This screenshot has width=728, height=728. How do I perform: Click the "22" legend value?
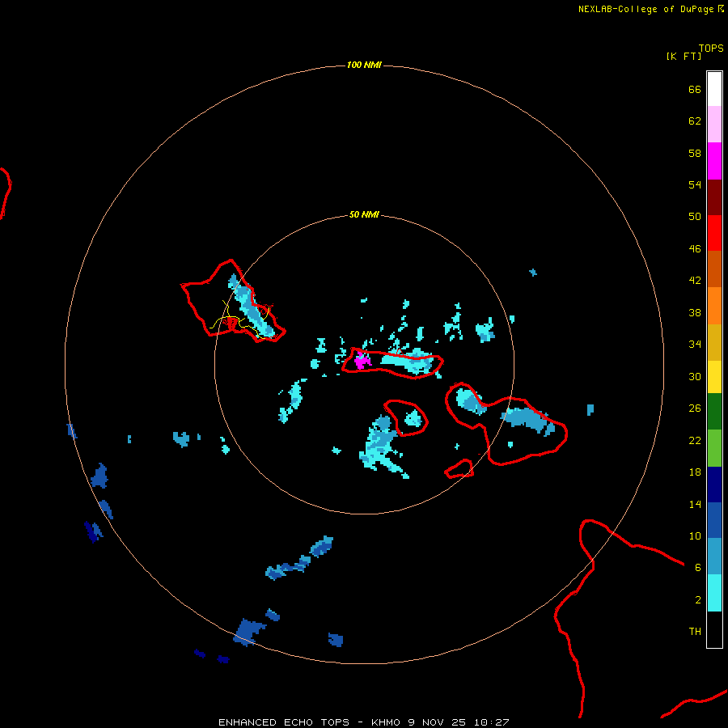coord(695,441)
